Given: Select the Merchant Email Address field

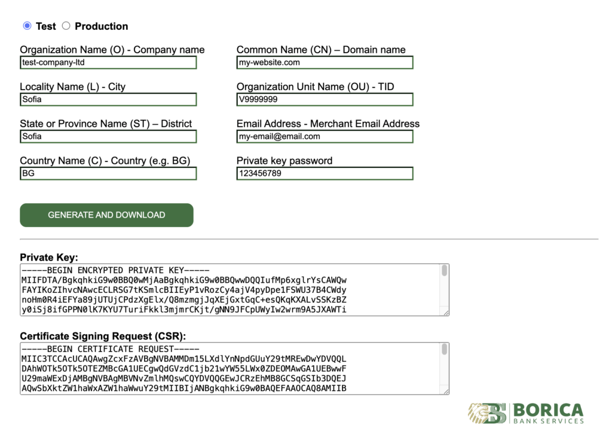Looking at the screenshot, I should click(325, 136).
